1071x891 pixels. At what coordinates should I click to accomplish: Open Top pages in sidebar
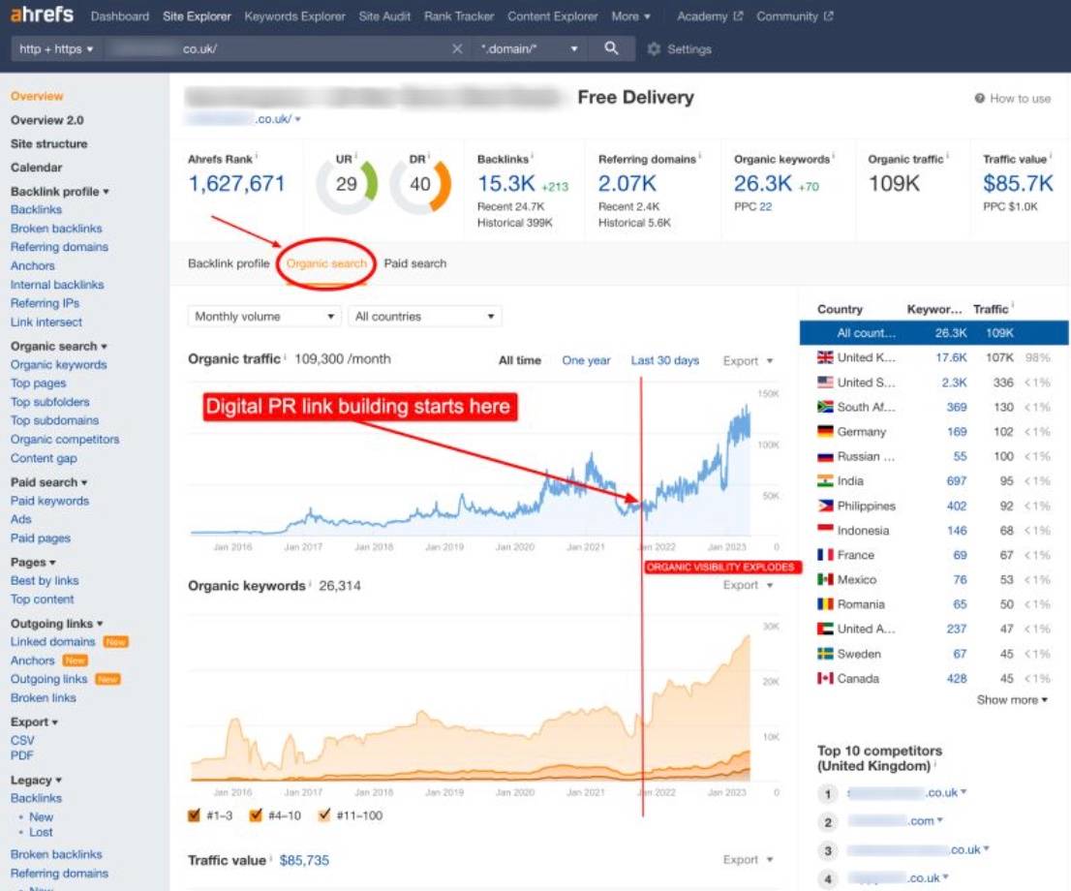click(39, 384)
